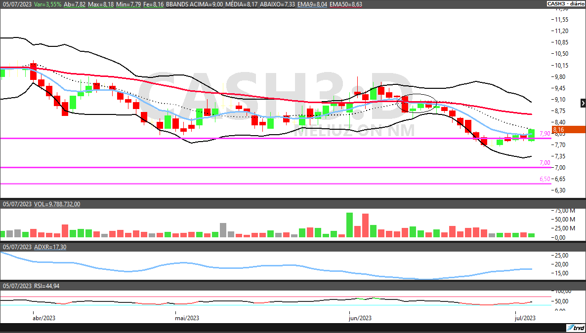Click the RSI=44,94 indicator label
Image resolution: width=586 pixels, height=333 pixels.
click(x=47, y=286)
